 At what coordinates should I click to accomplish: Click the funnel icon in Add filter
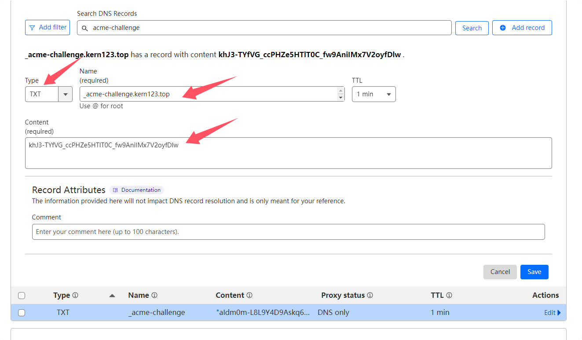[32, 28]
